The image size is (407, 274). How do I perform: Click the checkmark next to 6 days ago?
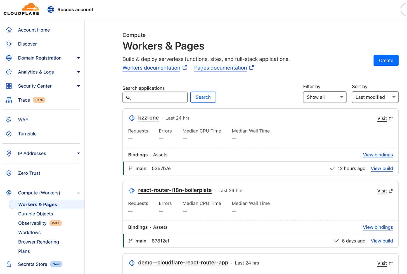(x=337, y=241)
